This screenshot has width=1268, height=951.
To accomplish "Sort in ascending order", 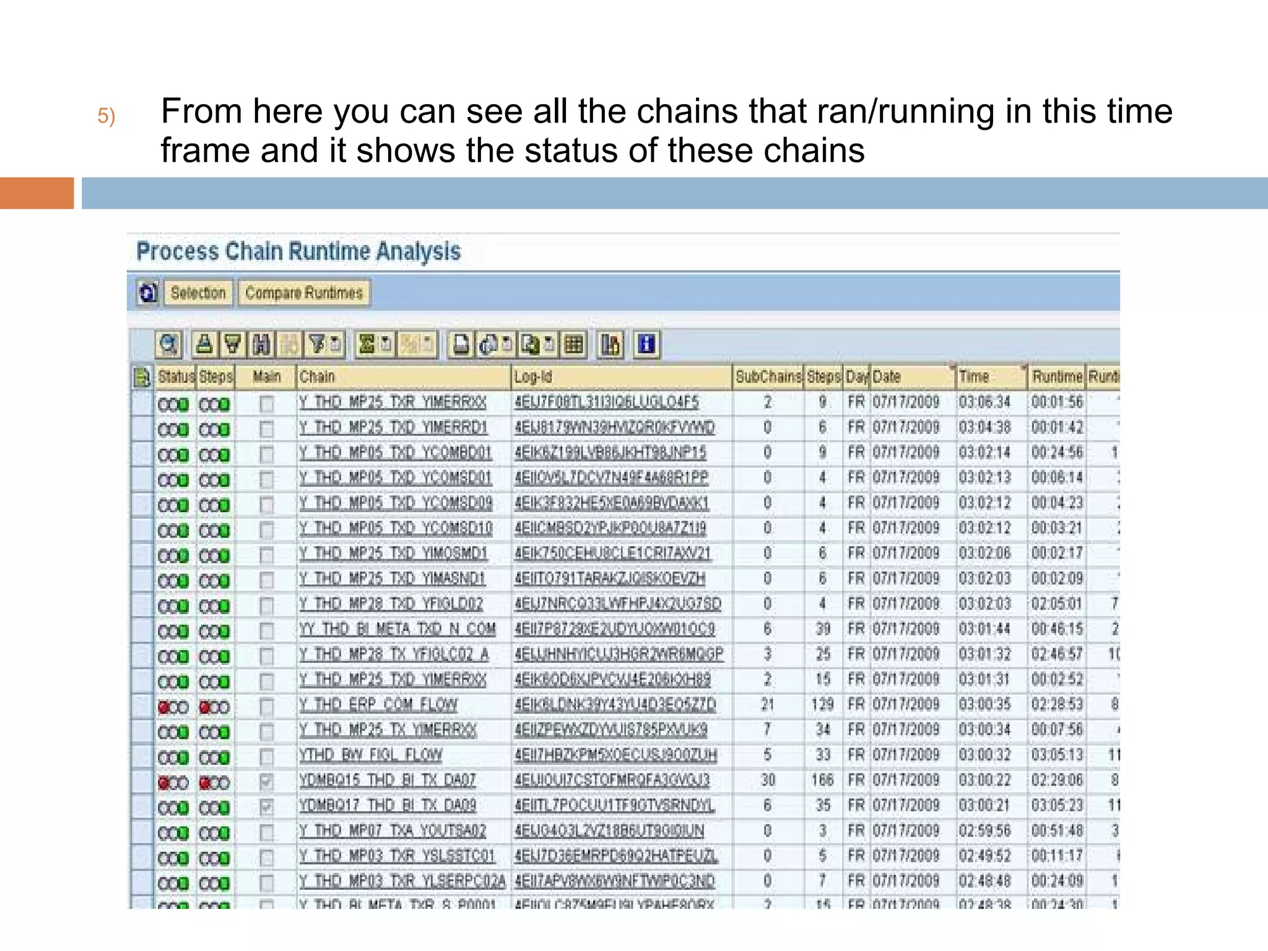I will (x=204, y=344).
